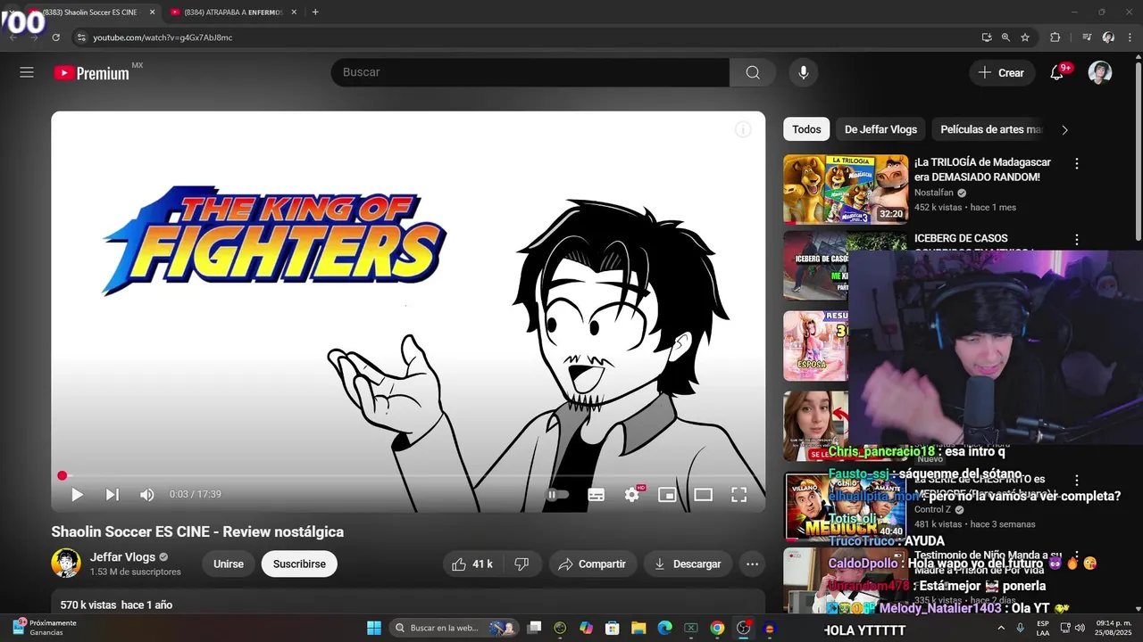
Task: Open OBS Studio from taskbar
Action: tap(743, 628)
